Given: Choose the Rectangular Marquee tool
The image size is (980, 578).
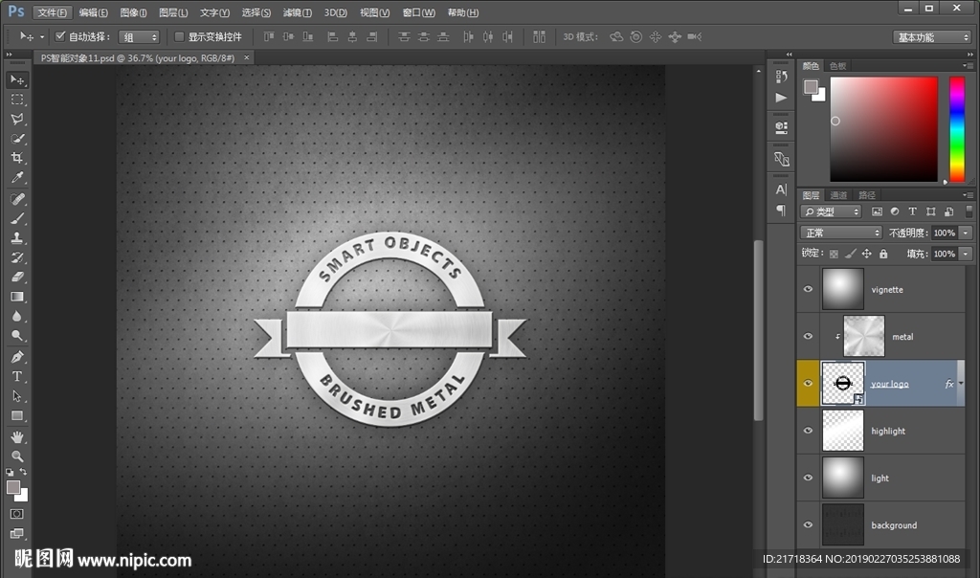Looking at the screenshot, I should 17,100.
